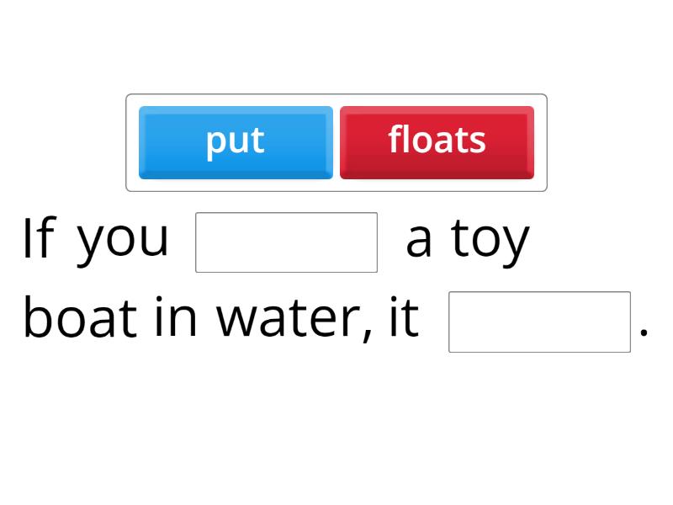Click the word "boat" in the sentence
This screenshot has width=673, height=505.
pos(80,320)
